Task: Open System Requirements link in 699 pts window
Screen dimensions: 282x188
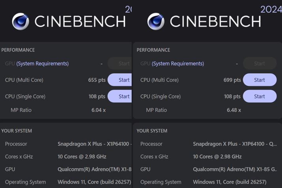Action: (x=178, y=63)
